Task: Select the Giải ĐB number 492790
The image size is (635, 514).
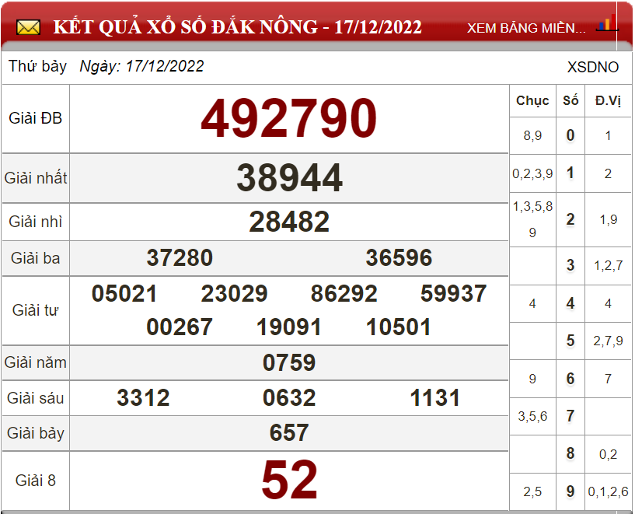Action: click(289, 119)
